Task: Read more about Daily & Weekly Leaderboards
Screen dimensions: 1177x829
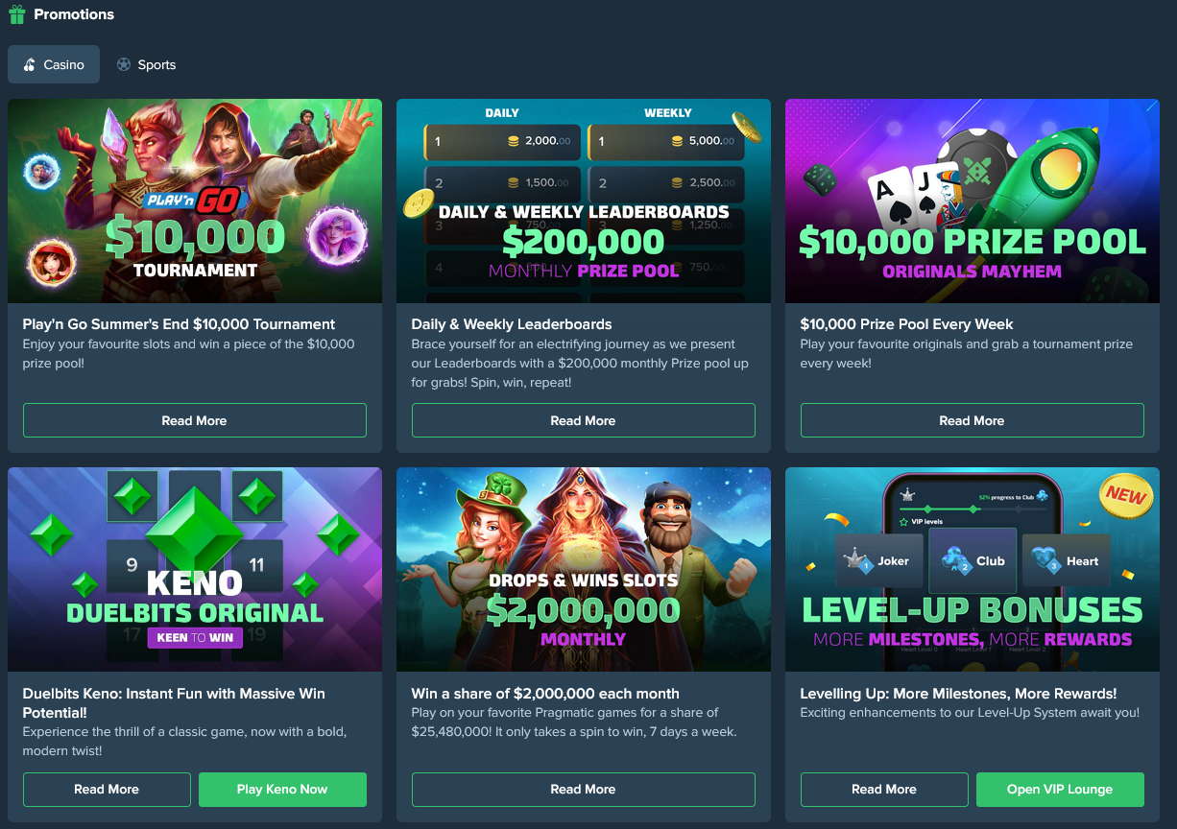Action: (584, 420)
